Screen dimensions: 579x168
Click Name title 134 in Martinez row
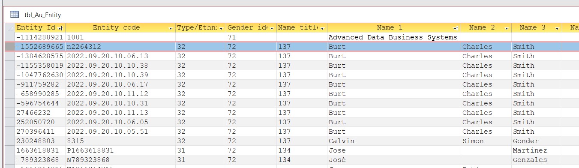tap(302, 150)
